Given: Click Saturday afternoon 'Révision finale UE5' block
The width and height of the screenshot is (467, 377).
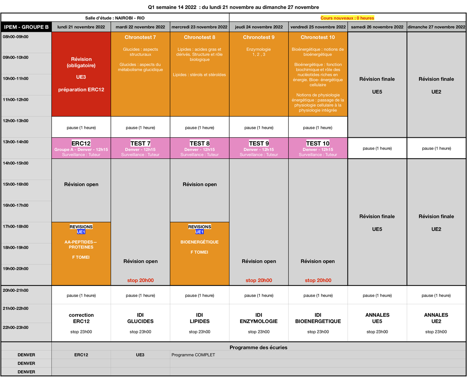Looking at the screenshot, I should pos(377,222).
